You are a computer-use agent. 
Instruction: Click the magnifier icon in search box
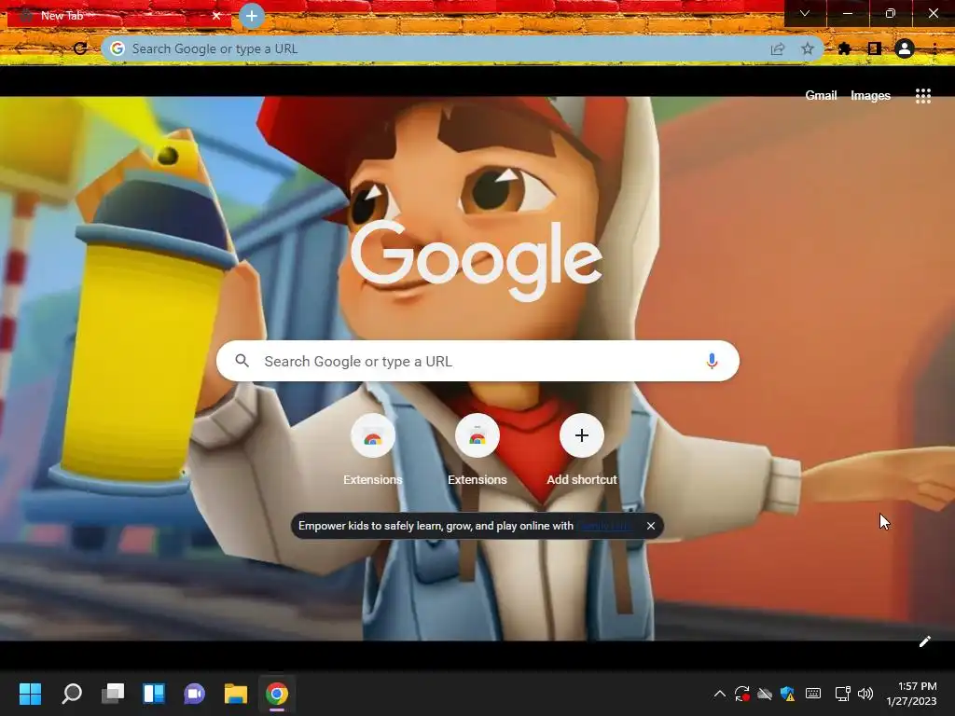click(242, 361)
